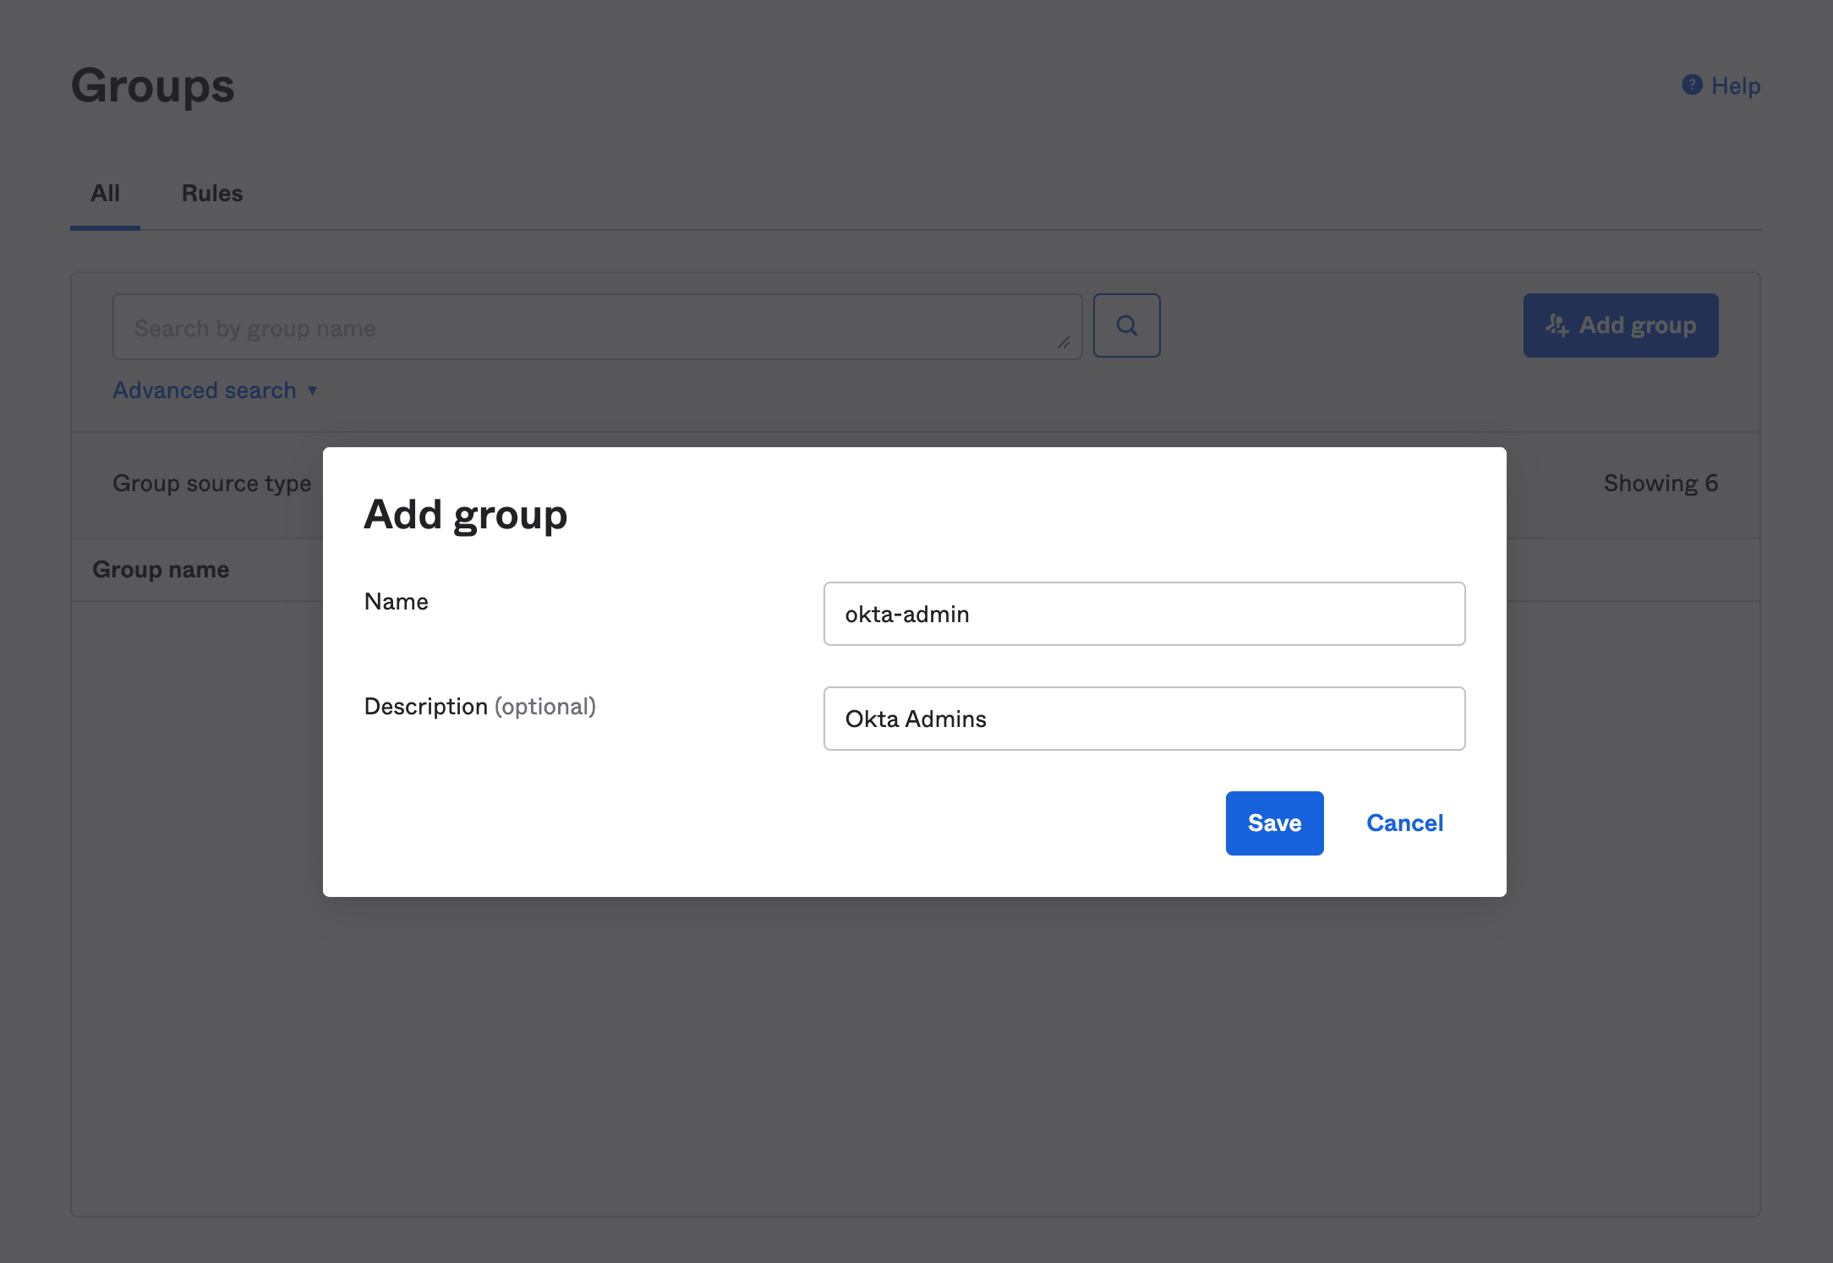Click the Add group dialog title
The height and width of the screenshot is (1263, 1833).
pyautogui.click(x=466, y=513)
